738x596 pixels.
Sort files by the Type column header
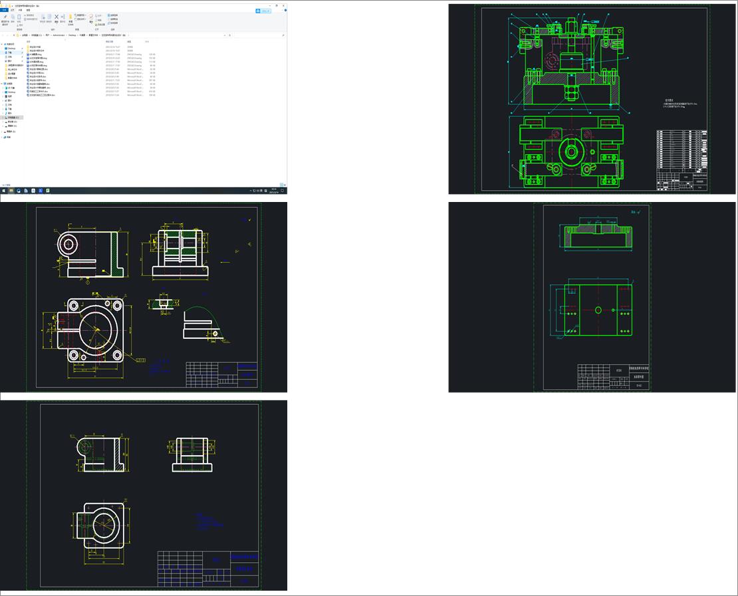point(130,41)
